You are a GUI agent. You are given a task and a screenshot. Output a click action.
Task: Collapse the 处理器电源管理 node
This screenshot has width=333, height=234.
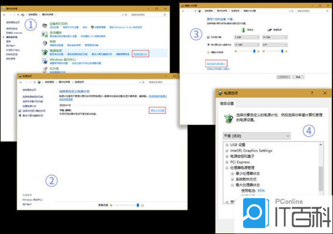click(x=227, y=168)
